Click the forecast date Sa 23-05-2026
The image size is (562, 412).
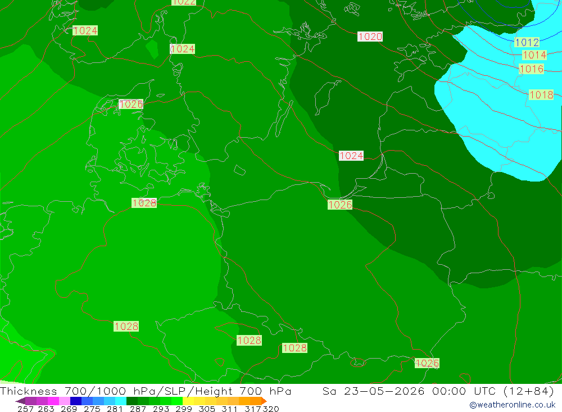pos(373,391)
